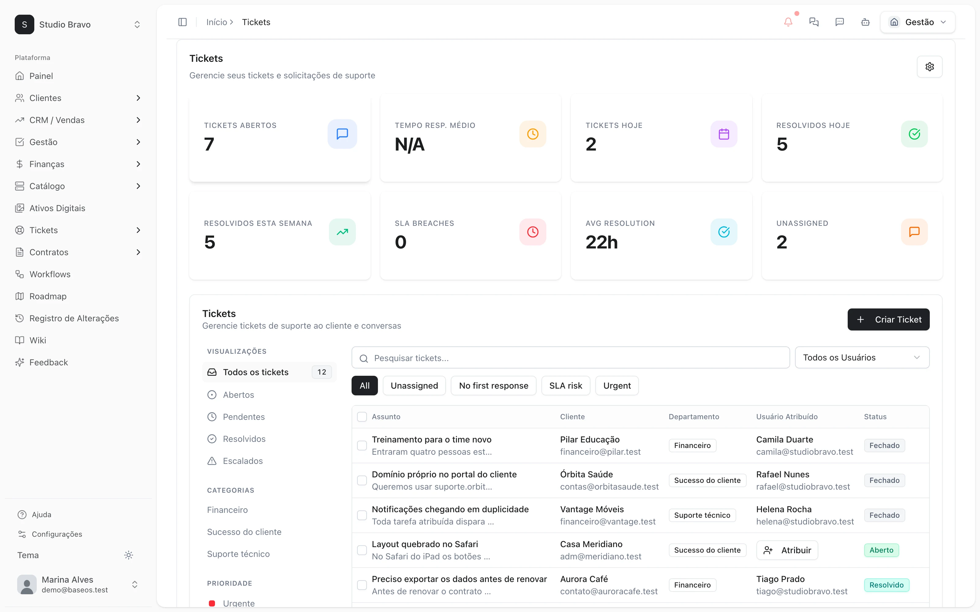
Task: Click the SLA Breaches red clock icon
Action: (533, 232)
